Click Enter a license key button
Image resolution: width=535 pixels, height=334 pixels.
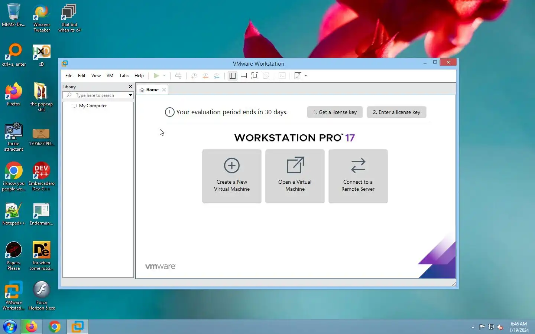[x=396, y=112]
